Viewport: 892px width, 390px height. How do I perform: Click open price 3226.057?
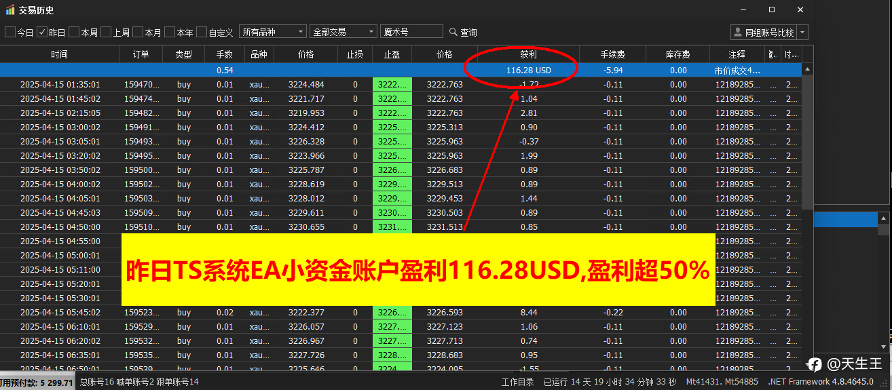(x=306, y=326)
